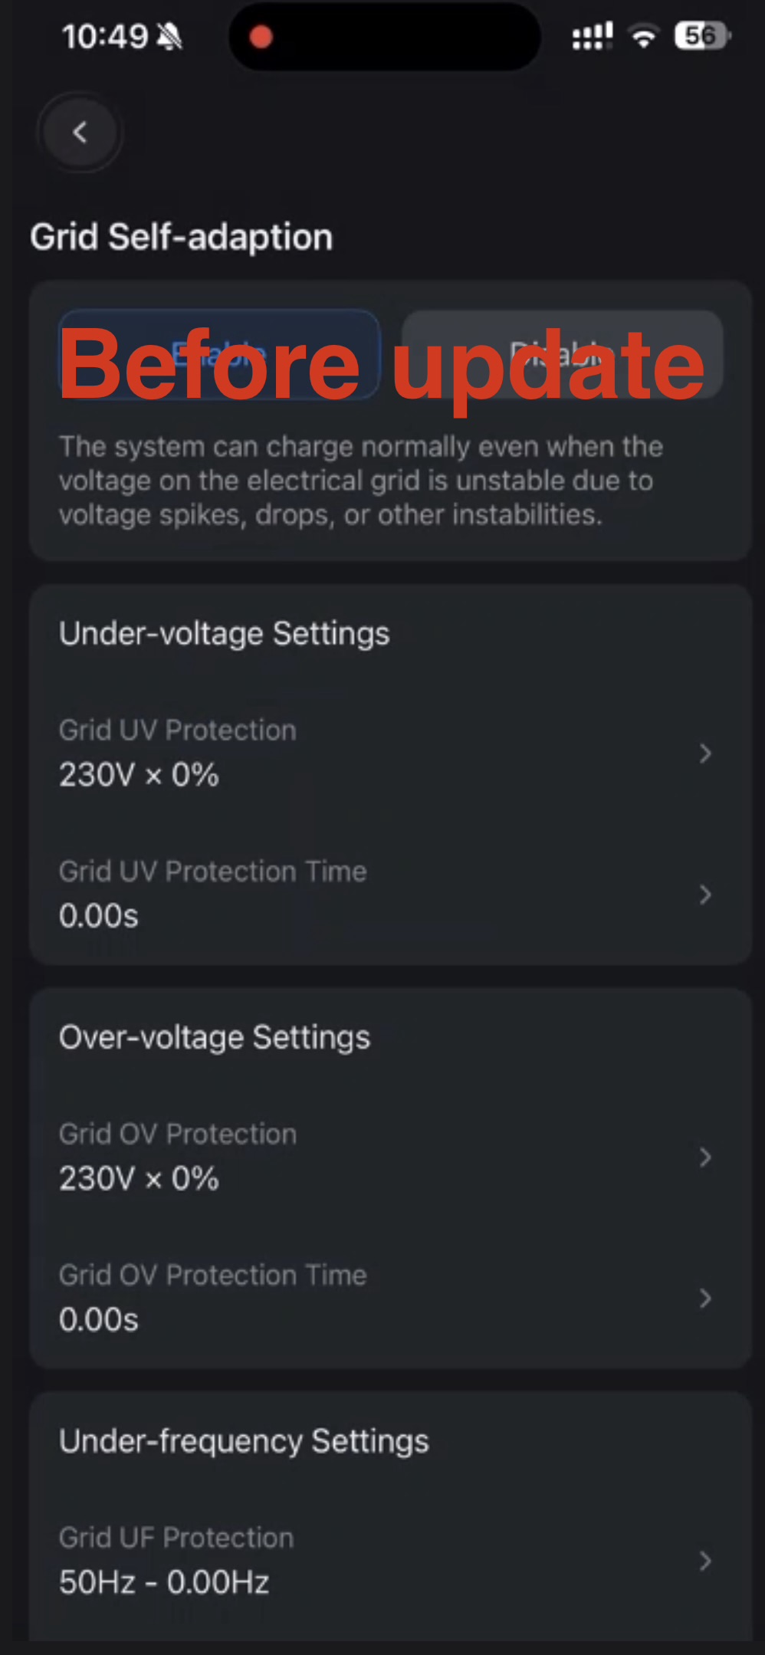Enable Grid Self-adaption

[219, 354]
